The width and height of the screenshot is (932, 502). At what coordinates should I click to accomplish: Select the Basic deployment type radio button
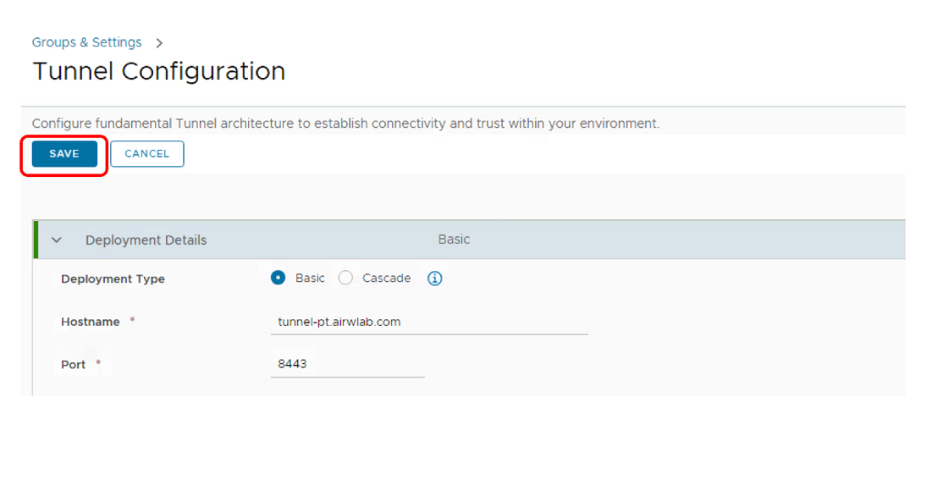pos(278,279)
